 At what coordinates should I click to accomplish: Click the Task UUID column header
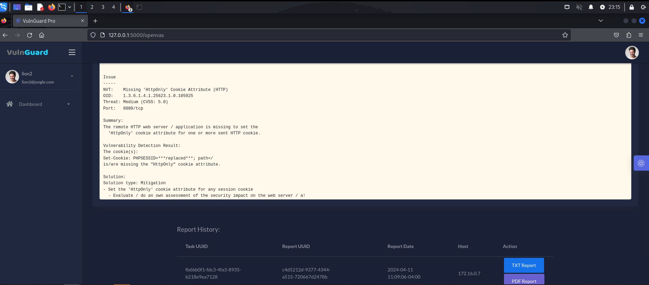tap(197, 246)
